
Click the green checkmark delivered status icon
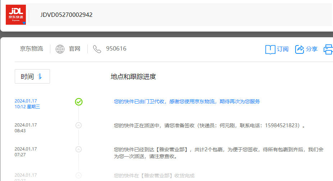click(79, 102)
